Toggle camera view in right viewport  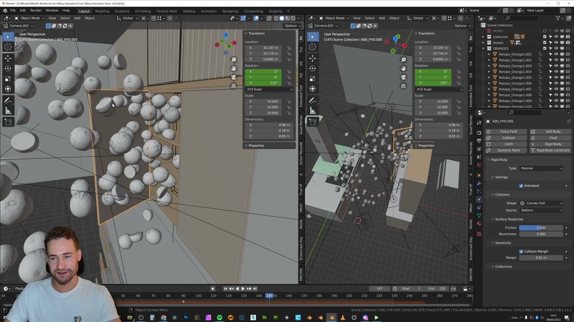(x=403, y=77)
